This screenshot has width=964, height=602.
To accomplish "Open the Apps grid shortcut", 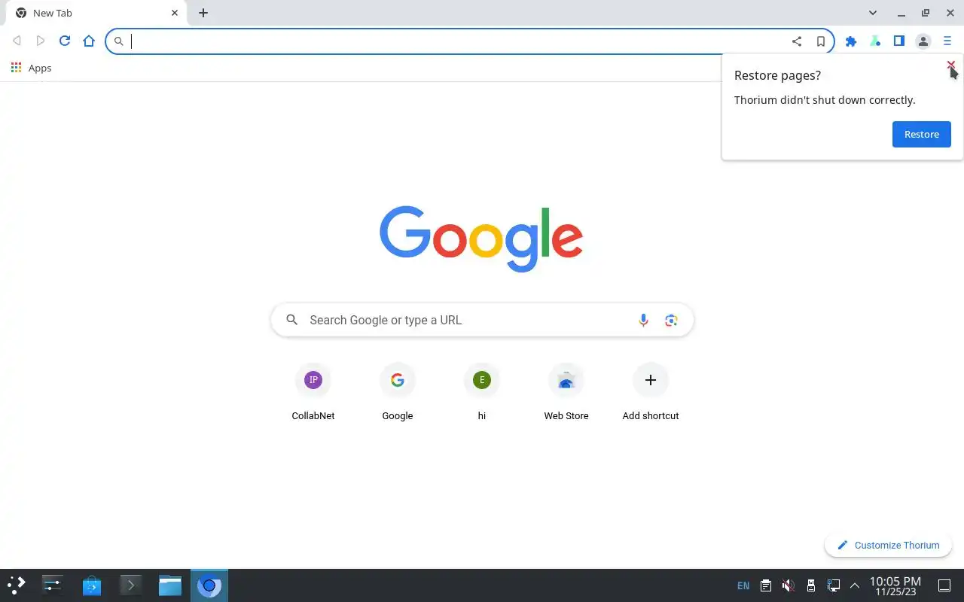I will (32, 68).
